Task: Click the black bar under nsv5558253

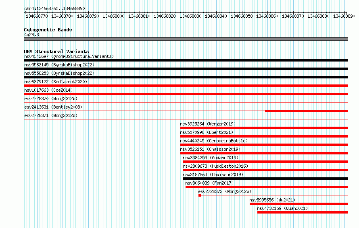Action: [x=186, y=77]
